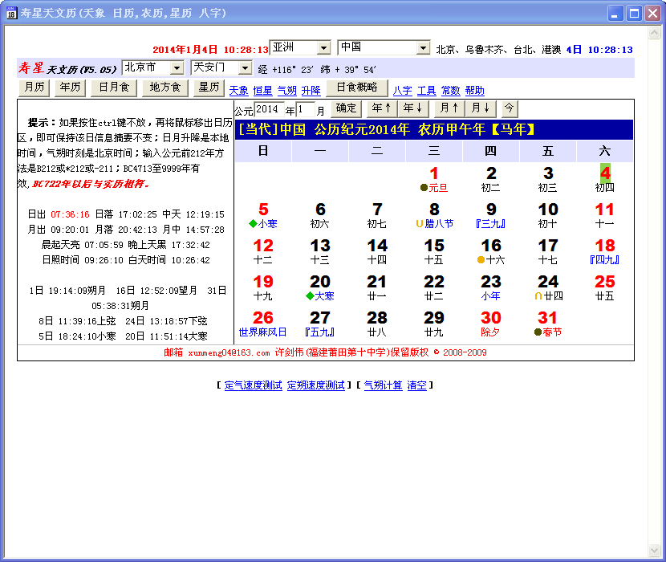Select January 31 春节 in the calendar
666x562 pixels.
[548, 324]
